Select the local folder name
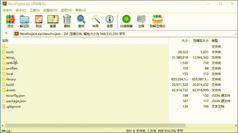The image size is (238, 133). (10, 74)
